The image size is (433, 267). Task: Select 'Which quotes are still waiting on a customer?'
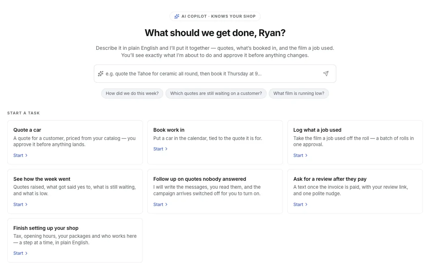[216, 93]
